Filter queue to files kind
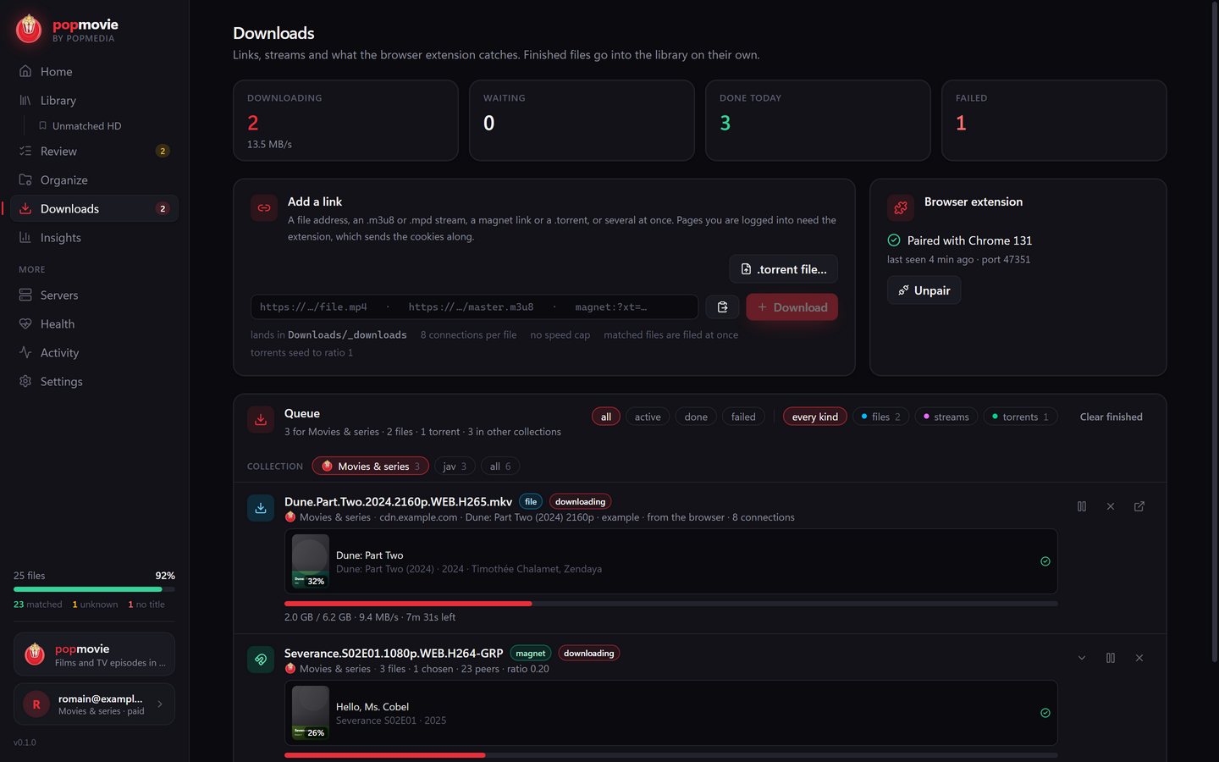Image resolution: width=1219 pixels, height=762 pixels. click(x=881, y=417)
